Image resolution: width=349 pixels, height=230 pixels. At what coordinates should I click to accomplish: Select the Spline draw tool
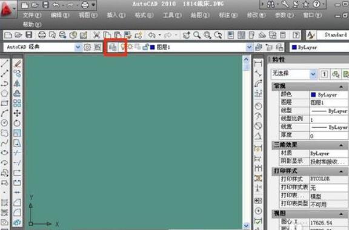tap(5, 143)
